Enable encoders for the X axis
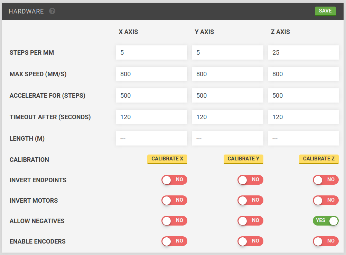 174,241
